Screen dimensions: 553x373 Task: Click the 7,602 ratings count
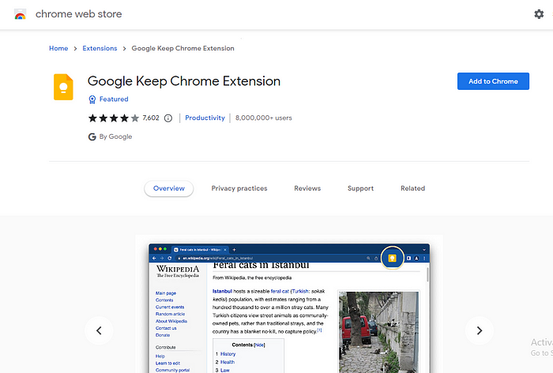[151, 117]
